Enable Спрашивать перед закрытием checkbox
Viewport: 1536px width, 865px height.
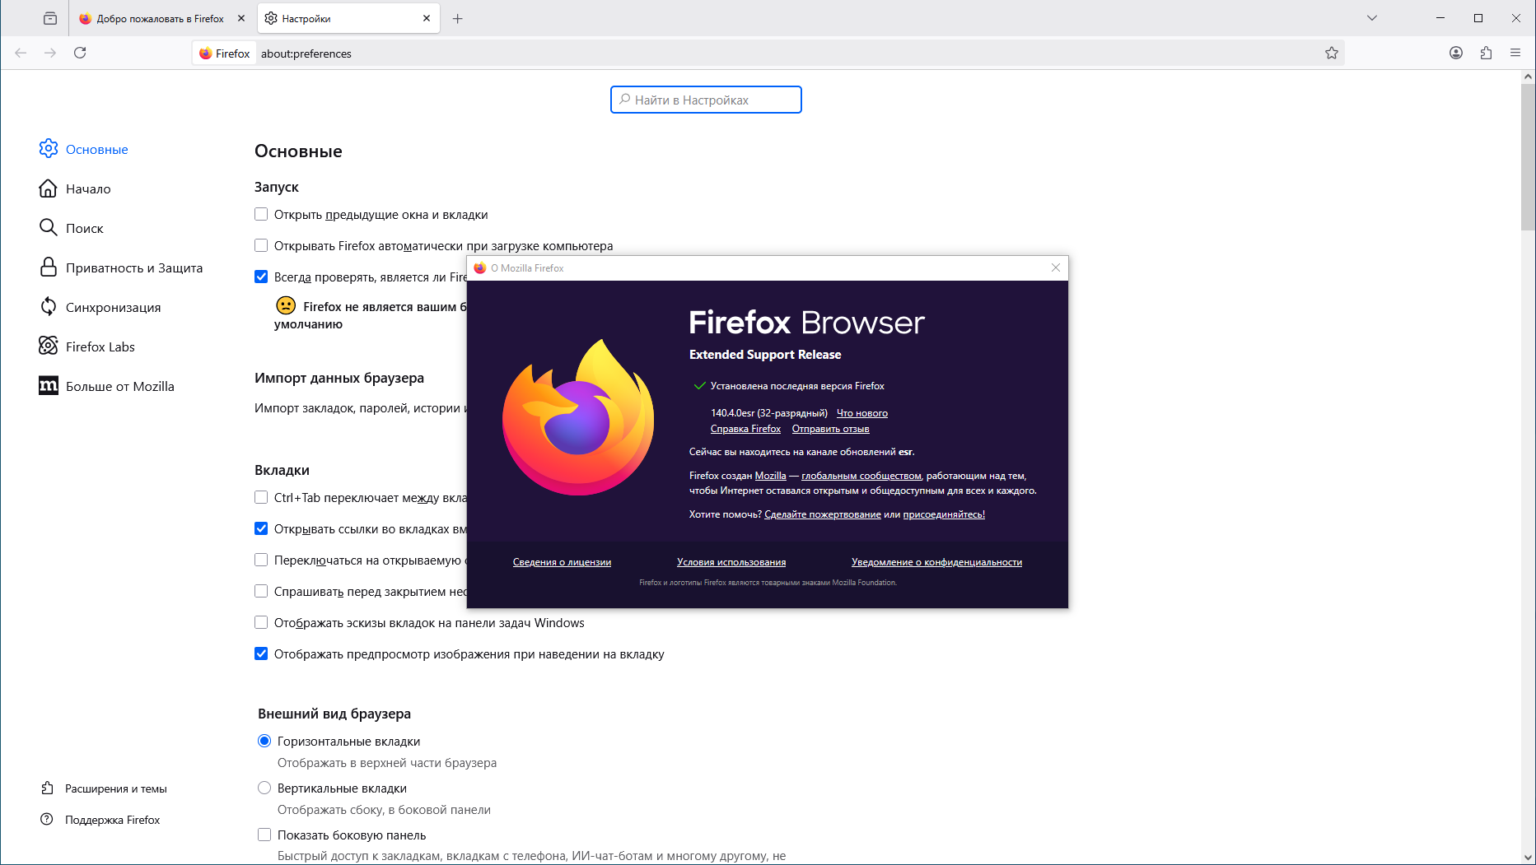pos(261,591)
